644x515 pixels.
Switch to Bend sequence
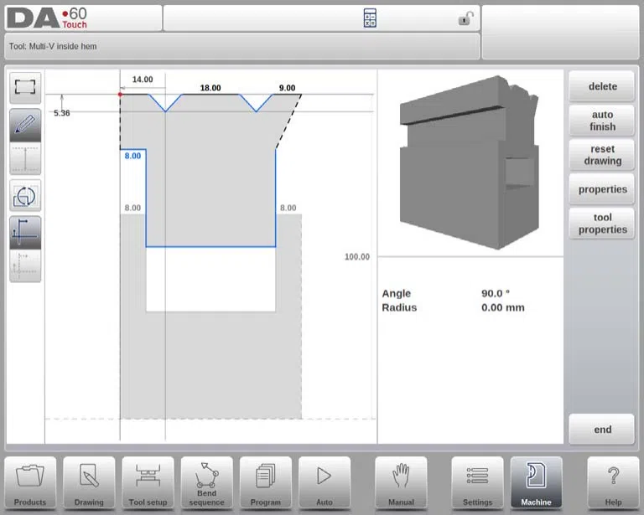[206, 482]
